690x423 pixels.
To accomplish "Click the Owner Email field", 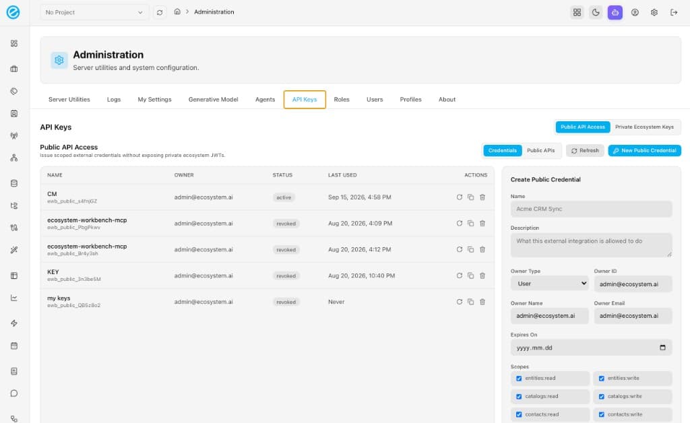I will coord(633,316).
